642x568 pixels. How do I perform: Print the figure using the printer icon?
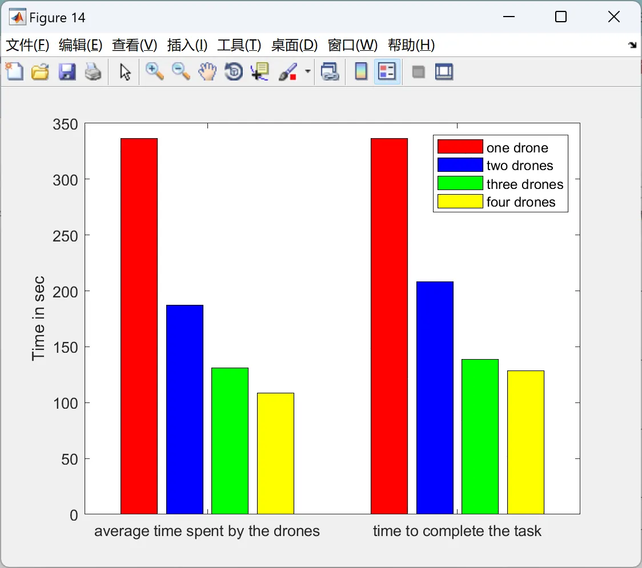(x=93, y=71)
